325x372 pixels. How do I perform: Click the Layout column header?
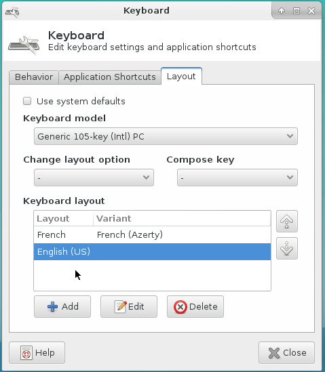coord(63,218)
